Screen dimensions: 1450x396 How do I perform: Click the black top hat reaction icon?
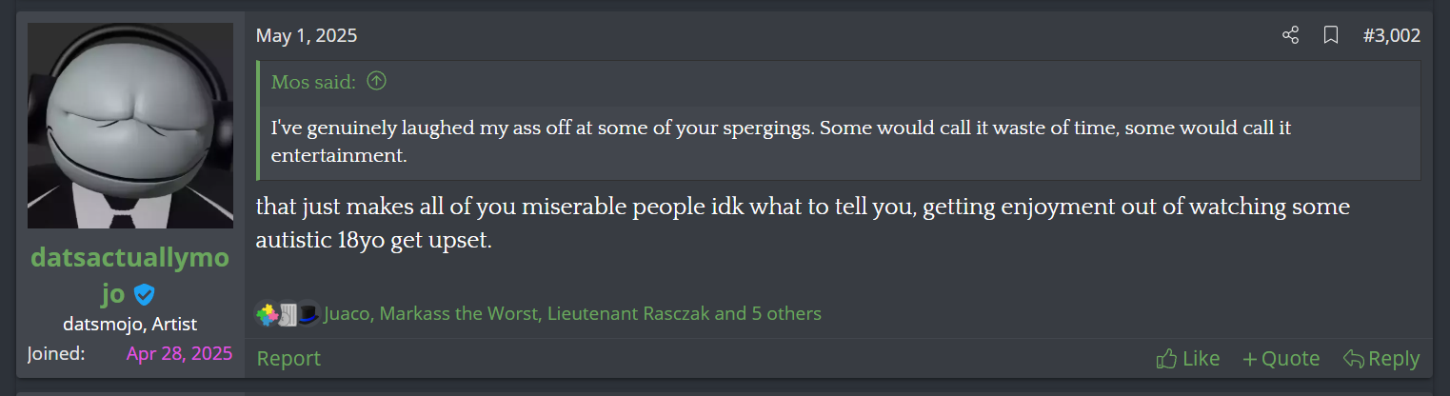308,313
